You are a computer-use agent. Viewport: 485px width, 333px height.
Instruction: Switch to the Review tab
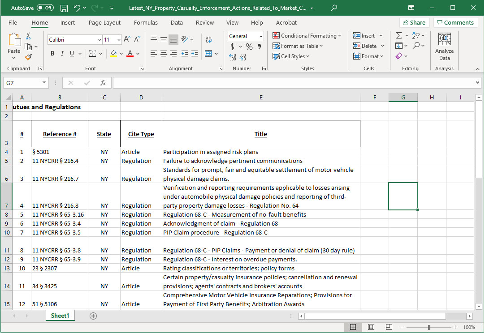tap(205, 22)
